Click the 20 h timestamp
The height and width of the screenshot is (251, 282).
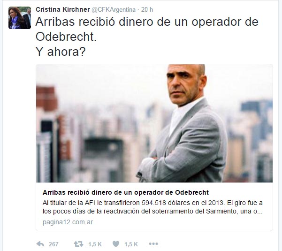(147, 9)
